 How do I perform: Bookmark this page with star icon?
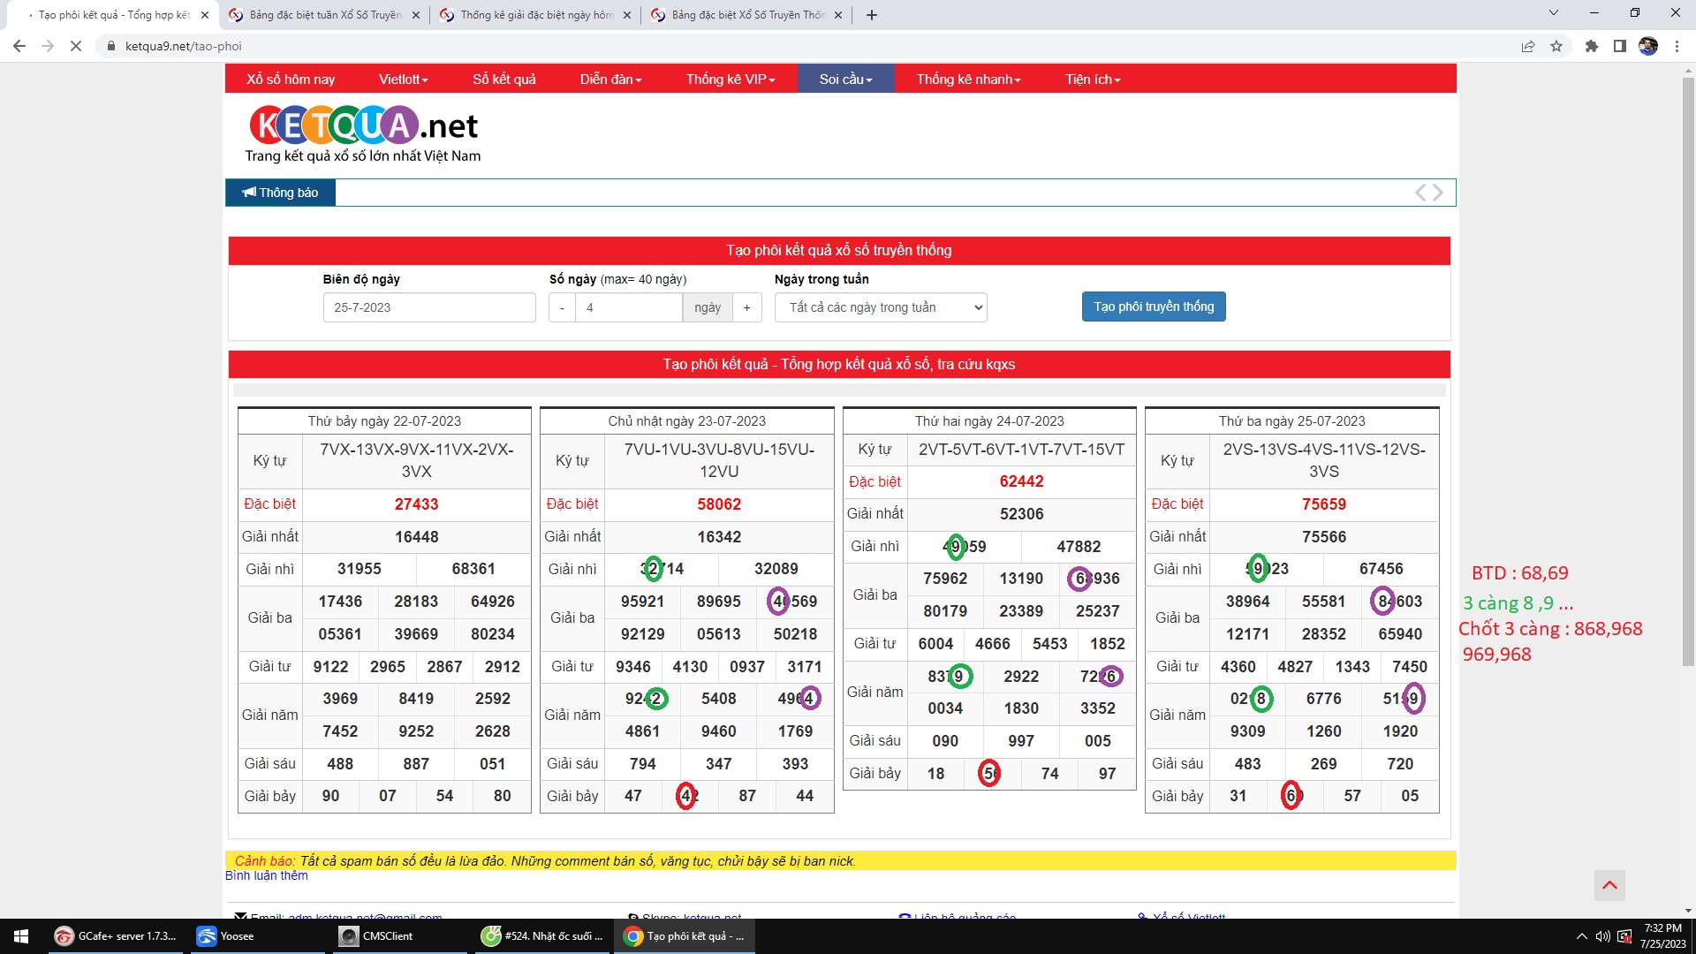[x=1556, y=46]
